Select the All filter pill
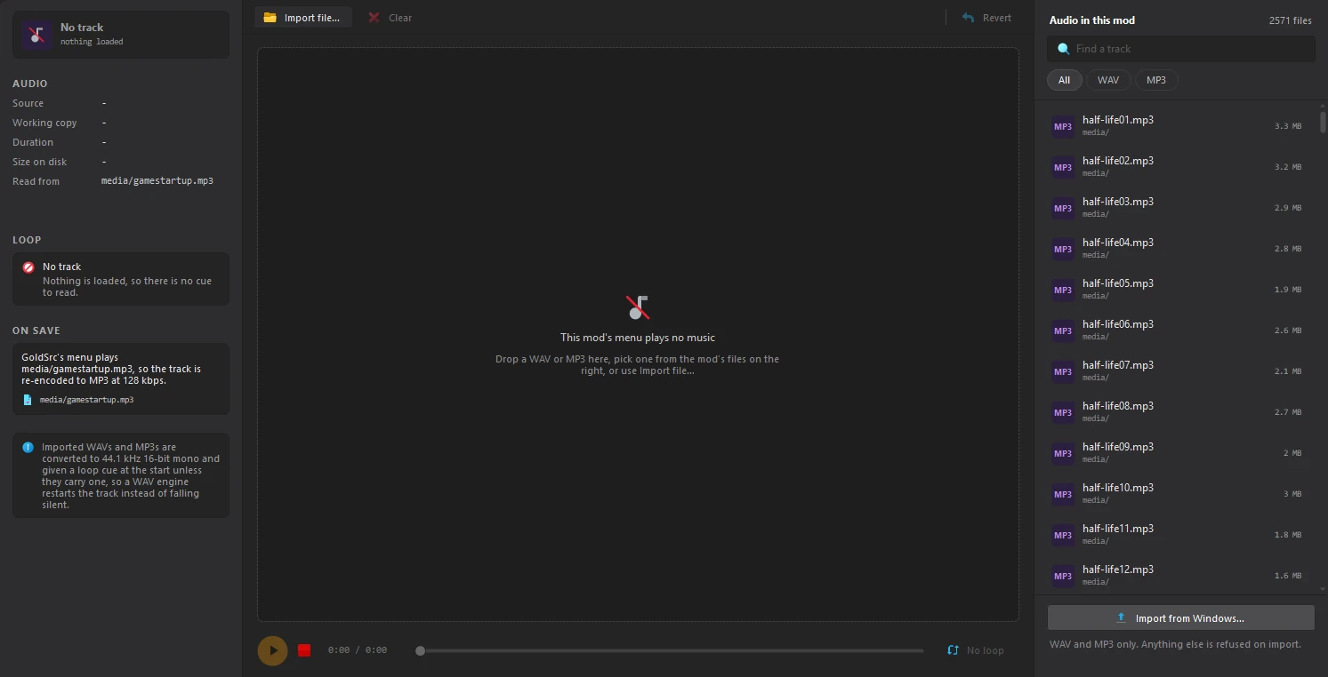 point(1064,80)
